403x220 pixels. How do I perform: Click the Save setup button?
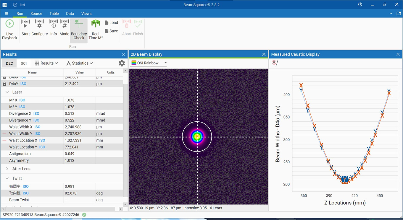(111, 31)
